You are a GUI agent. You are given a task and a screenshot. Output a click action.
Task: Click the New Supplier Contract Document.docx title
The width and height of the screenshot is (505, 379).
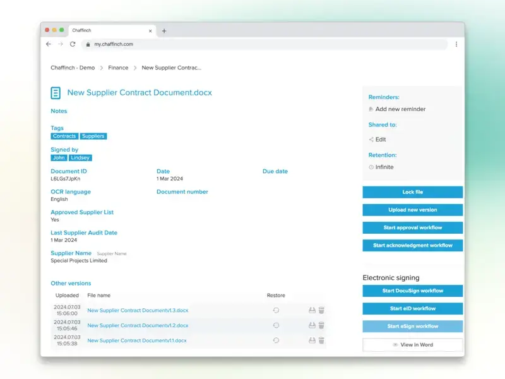pyautogui.click(x=140, y=92)
